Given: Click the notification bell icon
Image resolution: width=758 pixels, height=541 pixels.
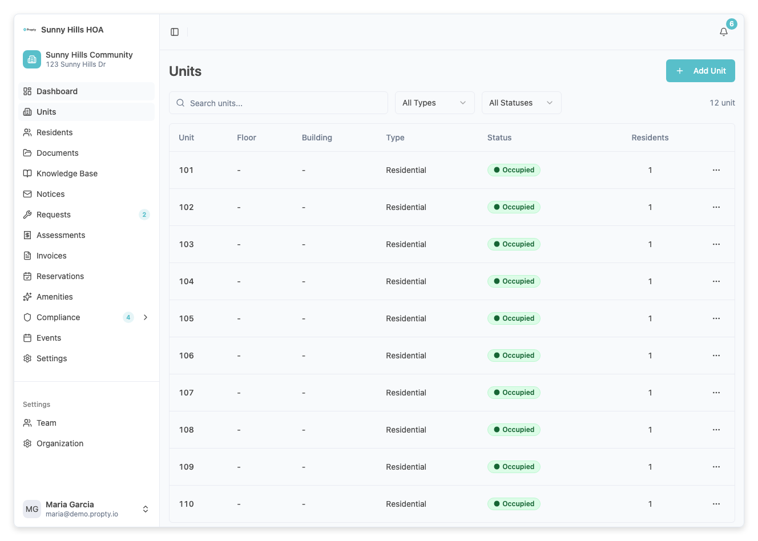Looking at the screenshot, I should coord(724,32).
